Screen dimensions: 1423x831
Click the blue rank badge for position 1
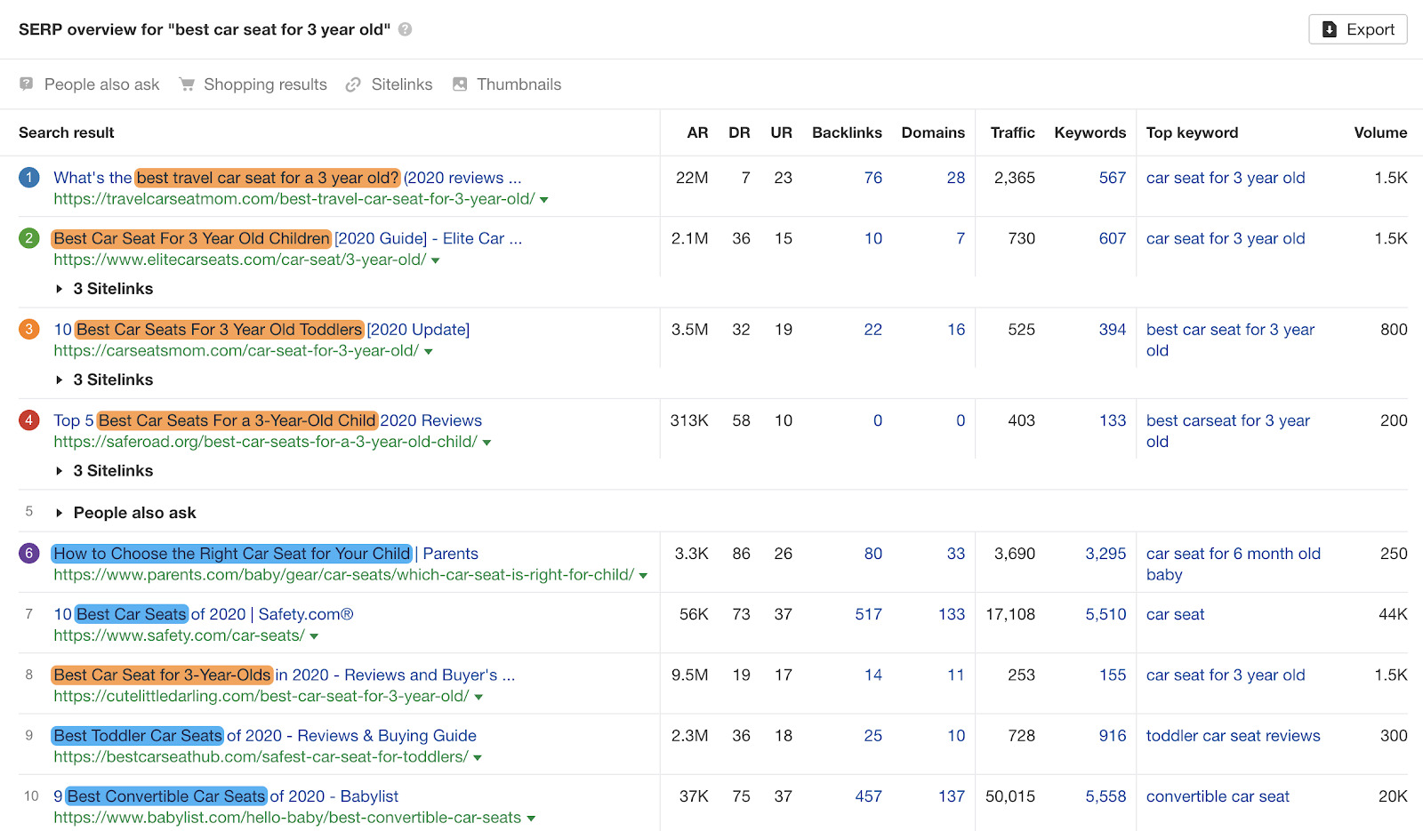pos(28,178)
